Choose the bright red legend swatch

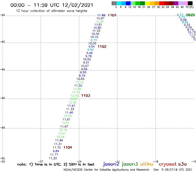pos(162,3)
